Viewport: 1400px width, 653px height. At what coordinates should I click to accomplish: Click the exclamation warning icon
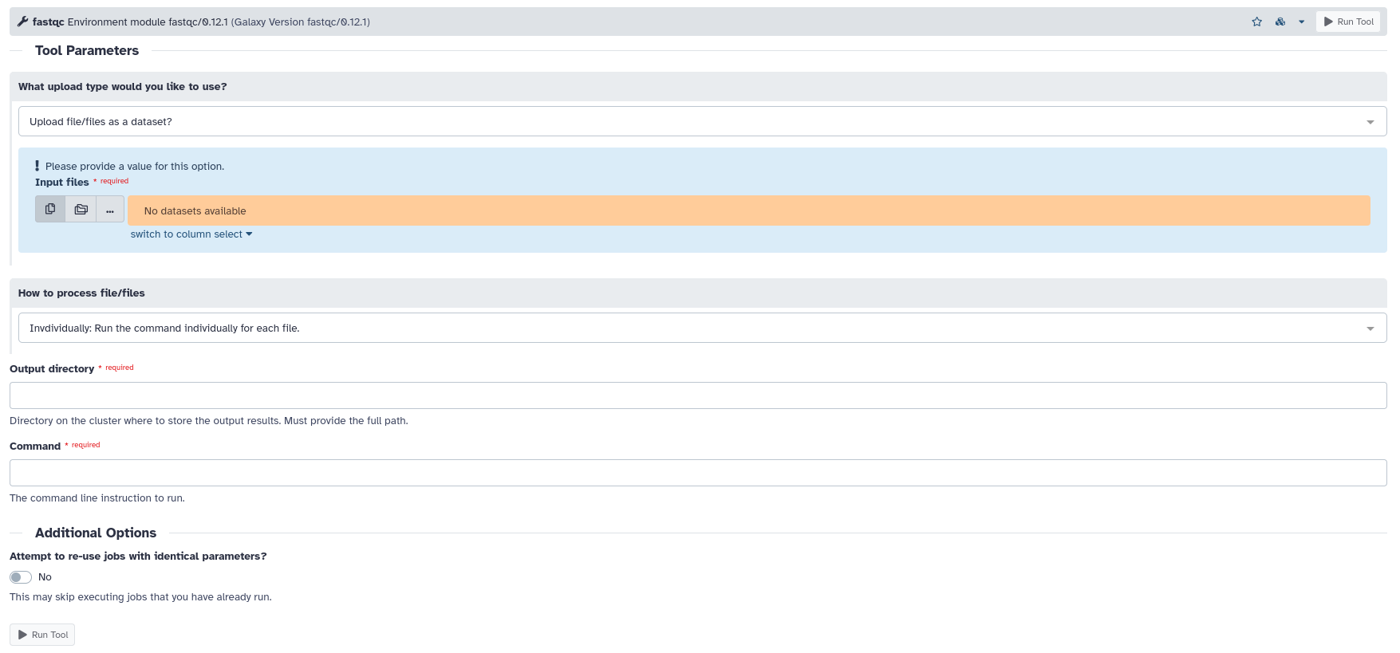coord(37,166)
